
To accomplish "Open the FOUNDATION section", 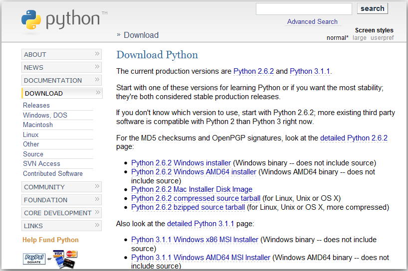I will coord(62,200).
